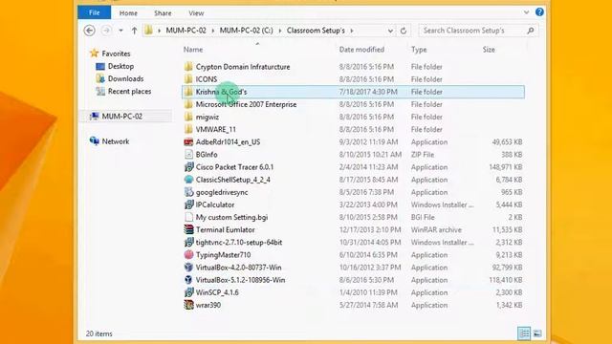Image resolution: width=612 pixels, height=344 pixels.
Task: Open Help via the question mark icon
Action: pos(539,12)
